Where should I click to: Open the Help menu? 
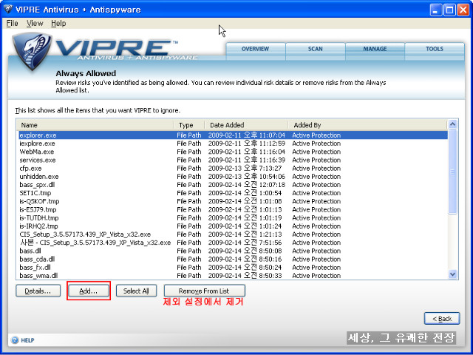[x=58, y=23]
